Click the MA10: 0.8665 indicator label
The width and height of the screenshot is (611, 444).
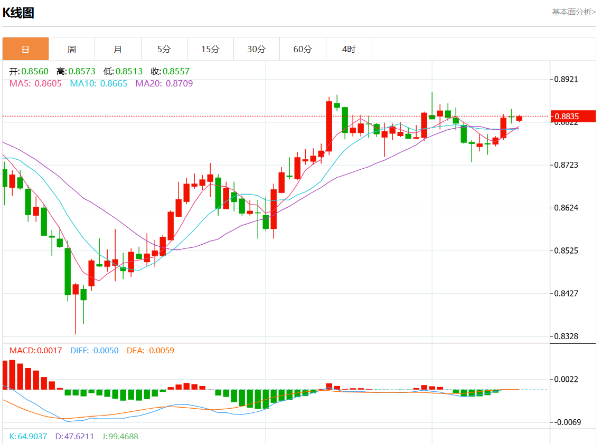99,83
